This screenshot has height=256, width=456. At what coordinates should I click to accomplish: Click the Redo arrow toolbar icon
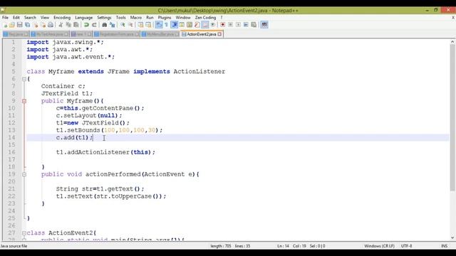[x=94, y=25]
